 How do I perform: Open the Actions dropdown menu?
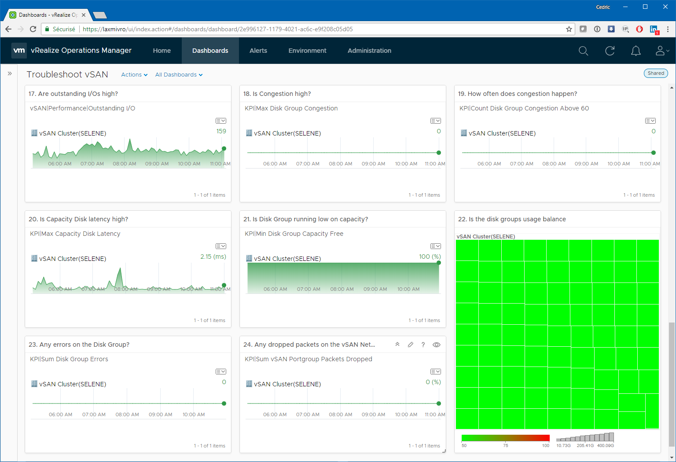(134, 75)
